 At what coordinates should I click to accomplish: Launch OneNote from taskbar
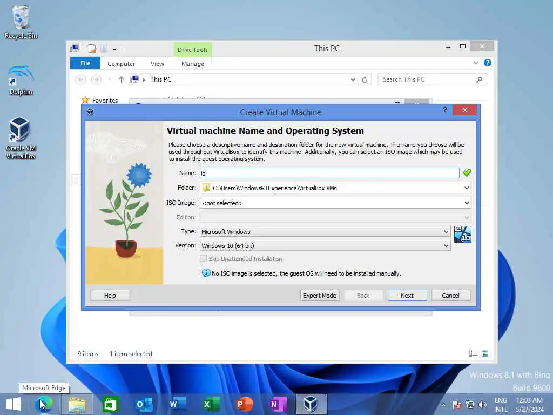tap(278, 404)
